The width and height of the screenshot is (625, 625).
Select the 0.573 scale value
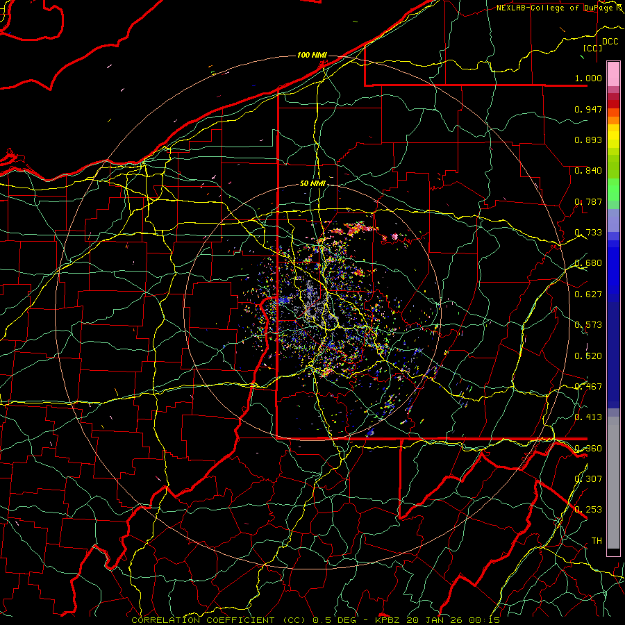click(588, 325)
